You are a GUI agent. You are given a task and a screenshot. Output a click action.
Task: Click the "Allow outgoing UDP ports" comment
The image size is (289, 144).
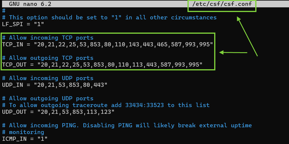(48, 99)
